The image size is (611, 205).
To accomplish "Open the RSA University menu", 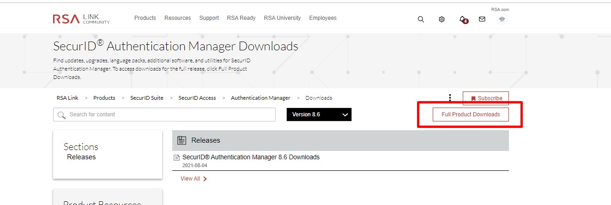I will (282, 18).
